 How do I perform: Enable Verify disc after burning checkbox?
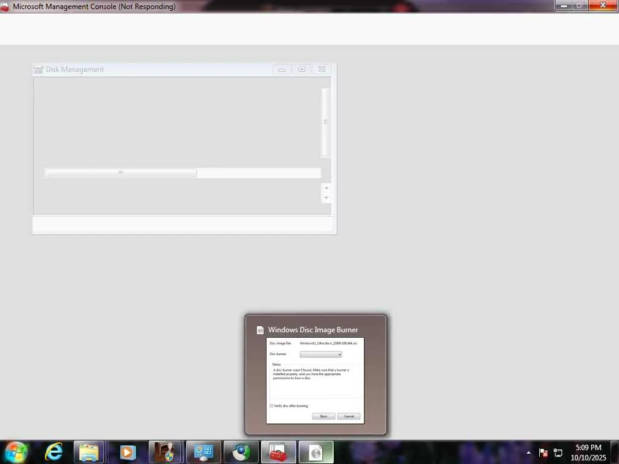point(271,405)
